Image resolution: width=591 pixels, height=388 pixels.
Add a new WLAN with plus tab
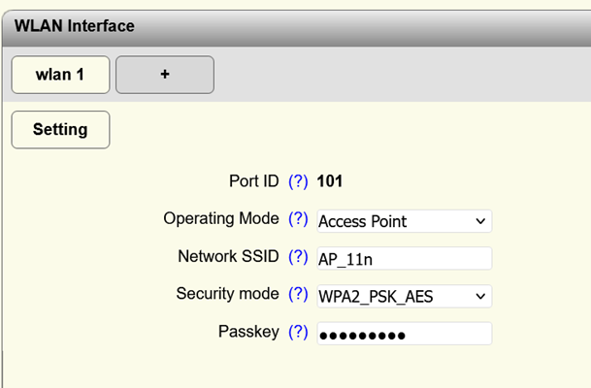165,75
